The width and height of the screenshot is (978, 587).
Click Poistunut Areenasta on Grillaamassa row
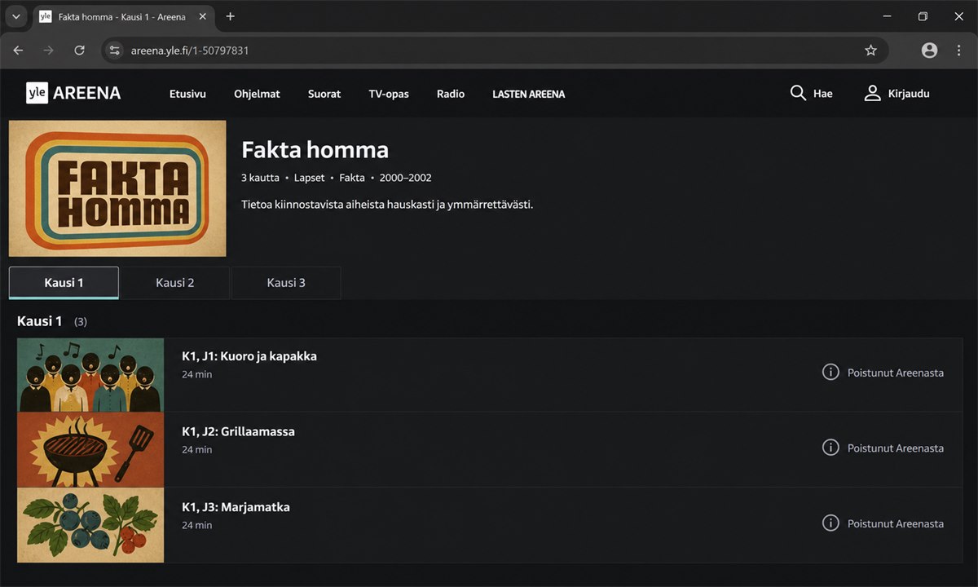tap(896, 448)
